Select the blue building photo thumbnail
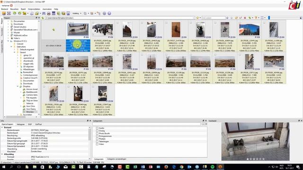This screenshot has height=170, width=303. click(249, 29)
